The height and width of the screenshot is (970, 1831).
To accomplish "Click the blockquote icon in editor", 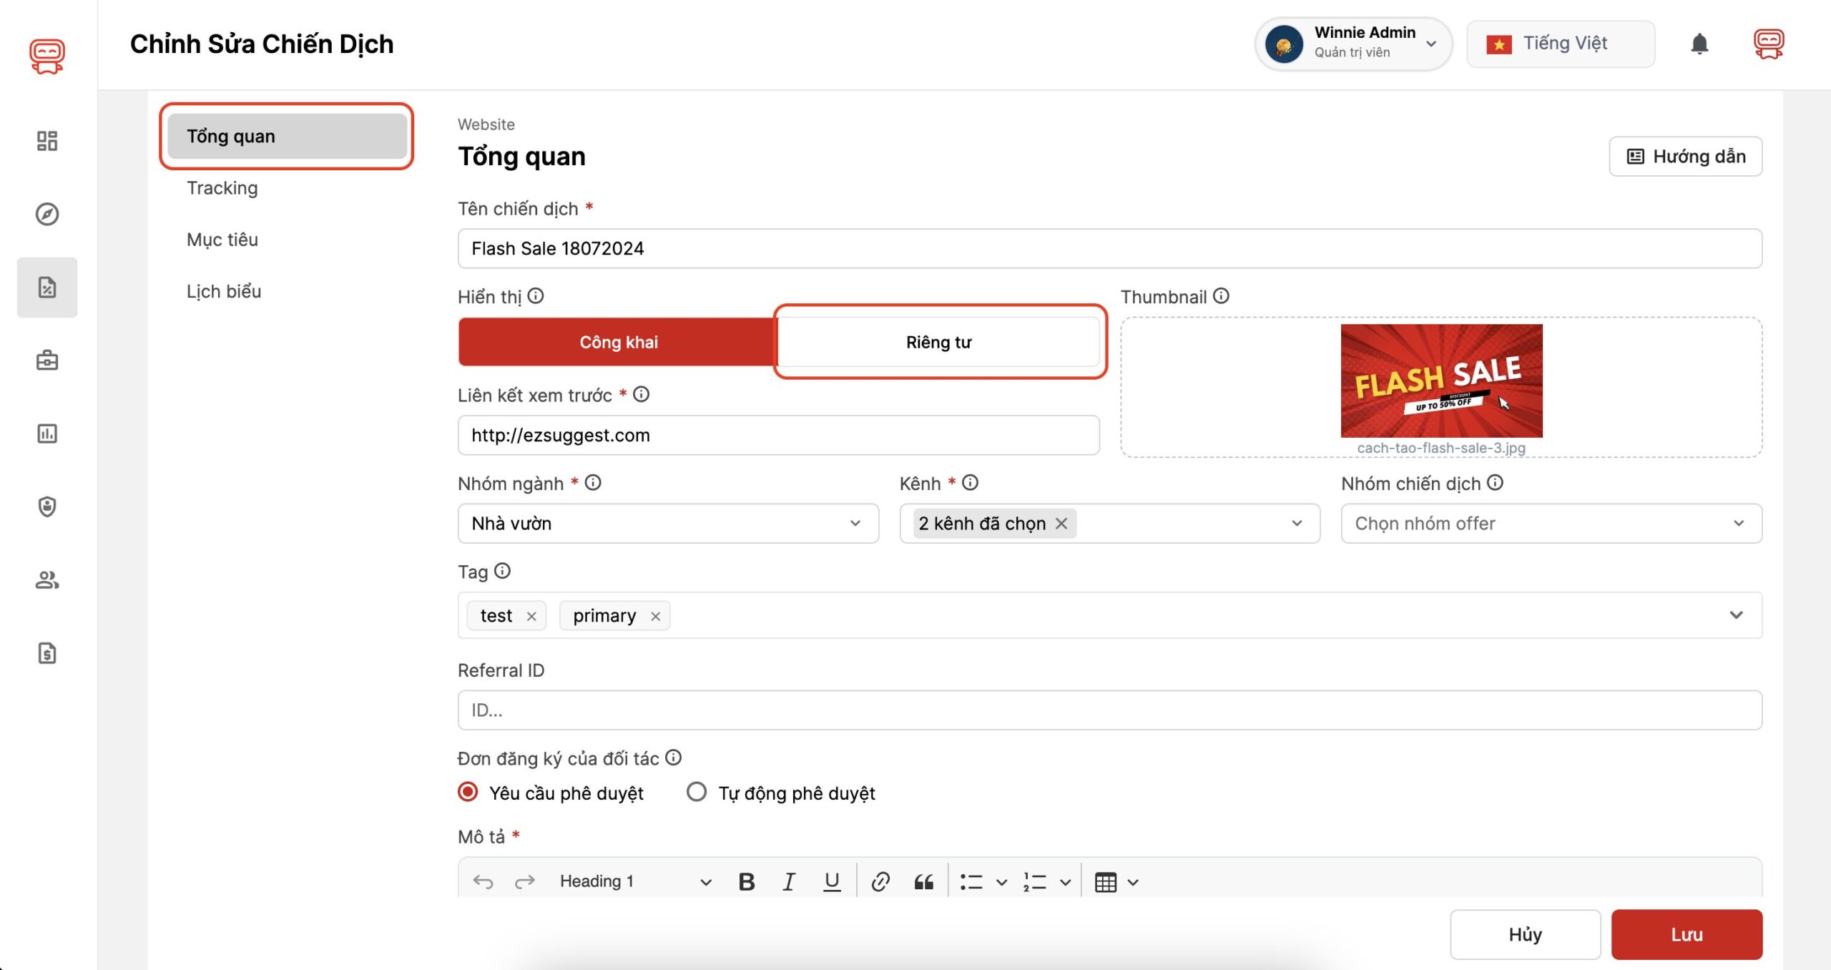I will [923, 882].
